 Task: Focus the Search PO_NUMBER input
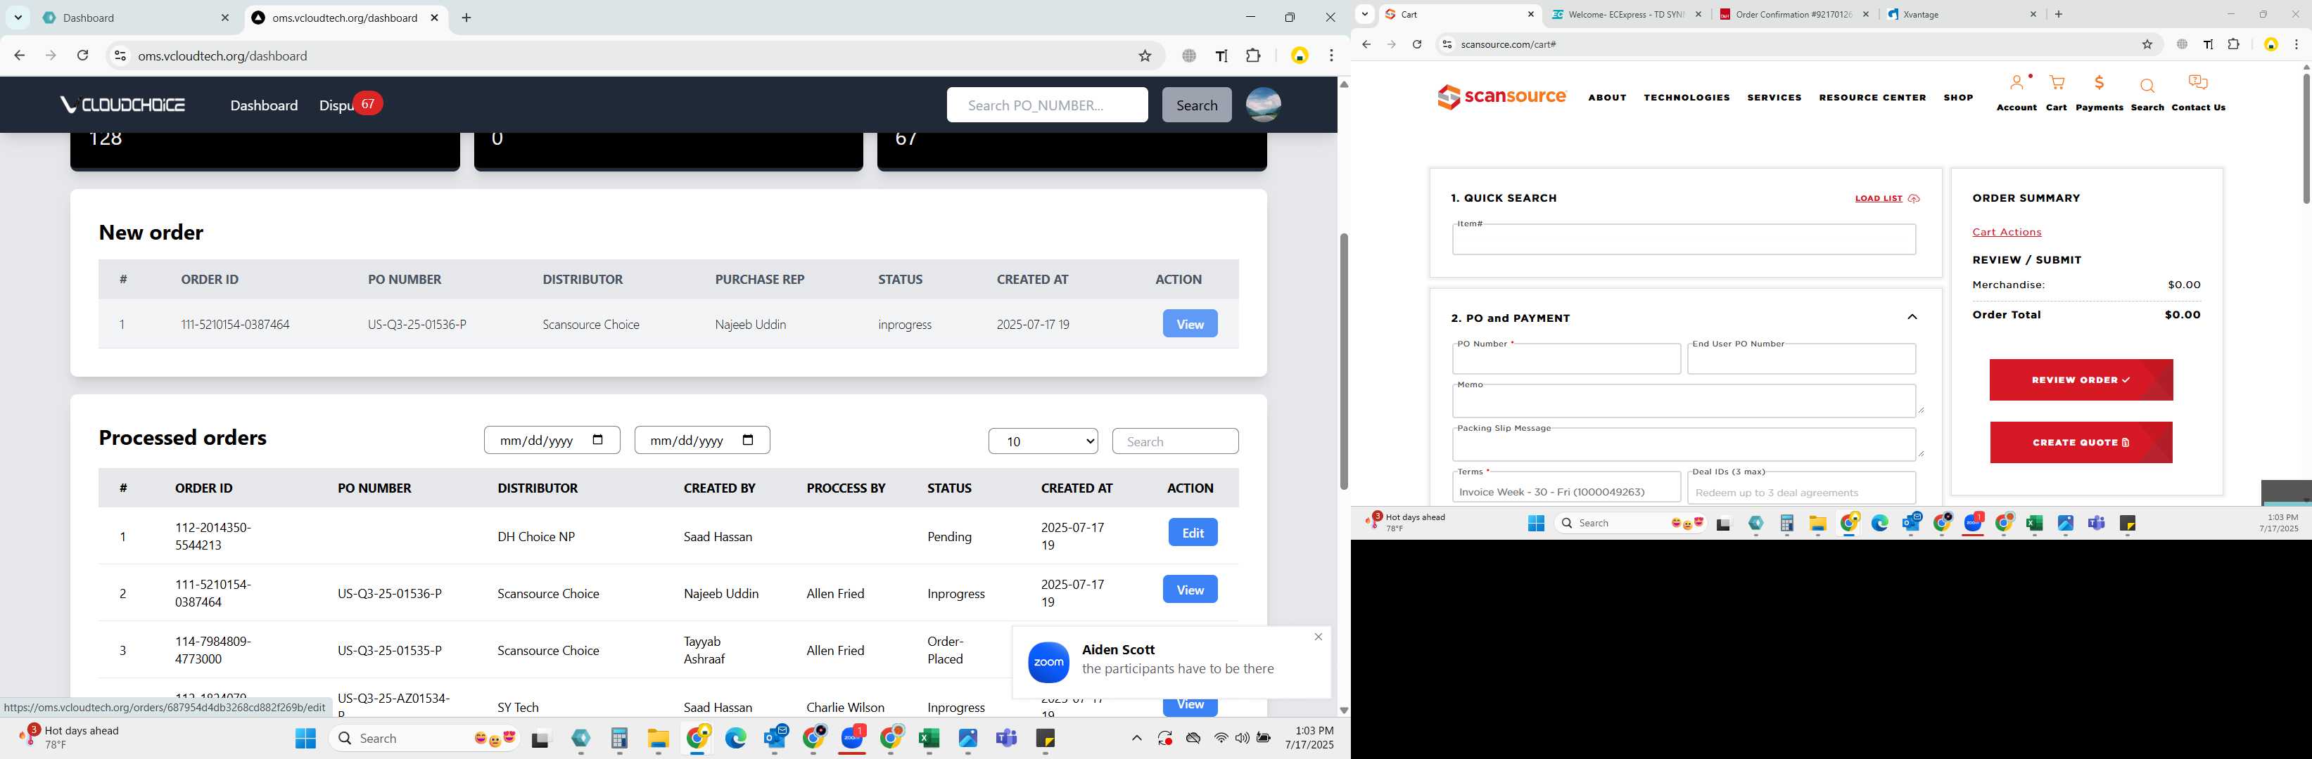1046,105
